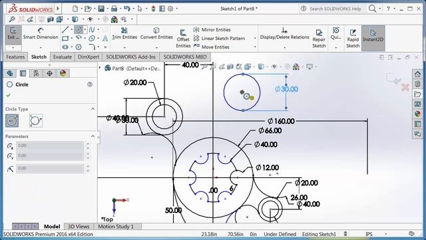
Task: Click the New document icon
Action: click(75, 9)
